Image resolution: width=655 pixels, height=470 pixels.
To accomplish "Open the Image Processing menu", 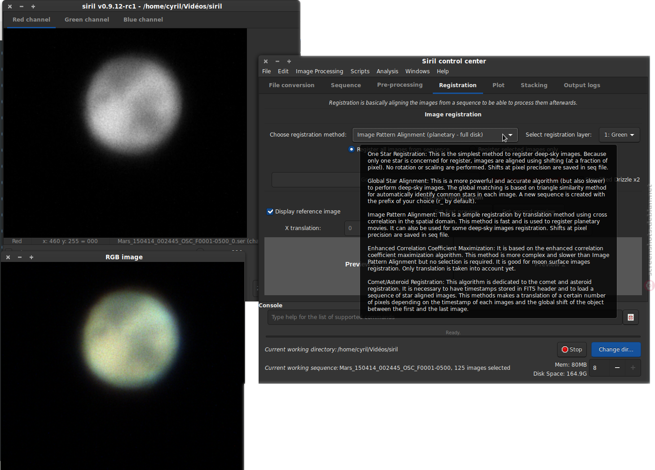I will [319, 71].
